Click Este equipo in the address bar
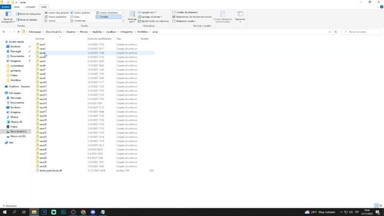Screen dimensions: 384x216 click(35, 32)
